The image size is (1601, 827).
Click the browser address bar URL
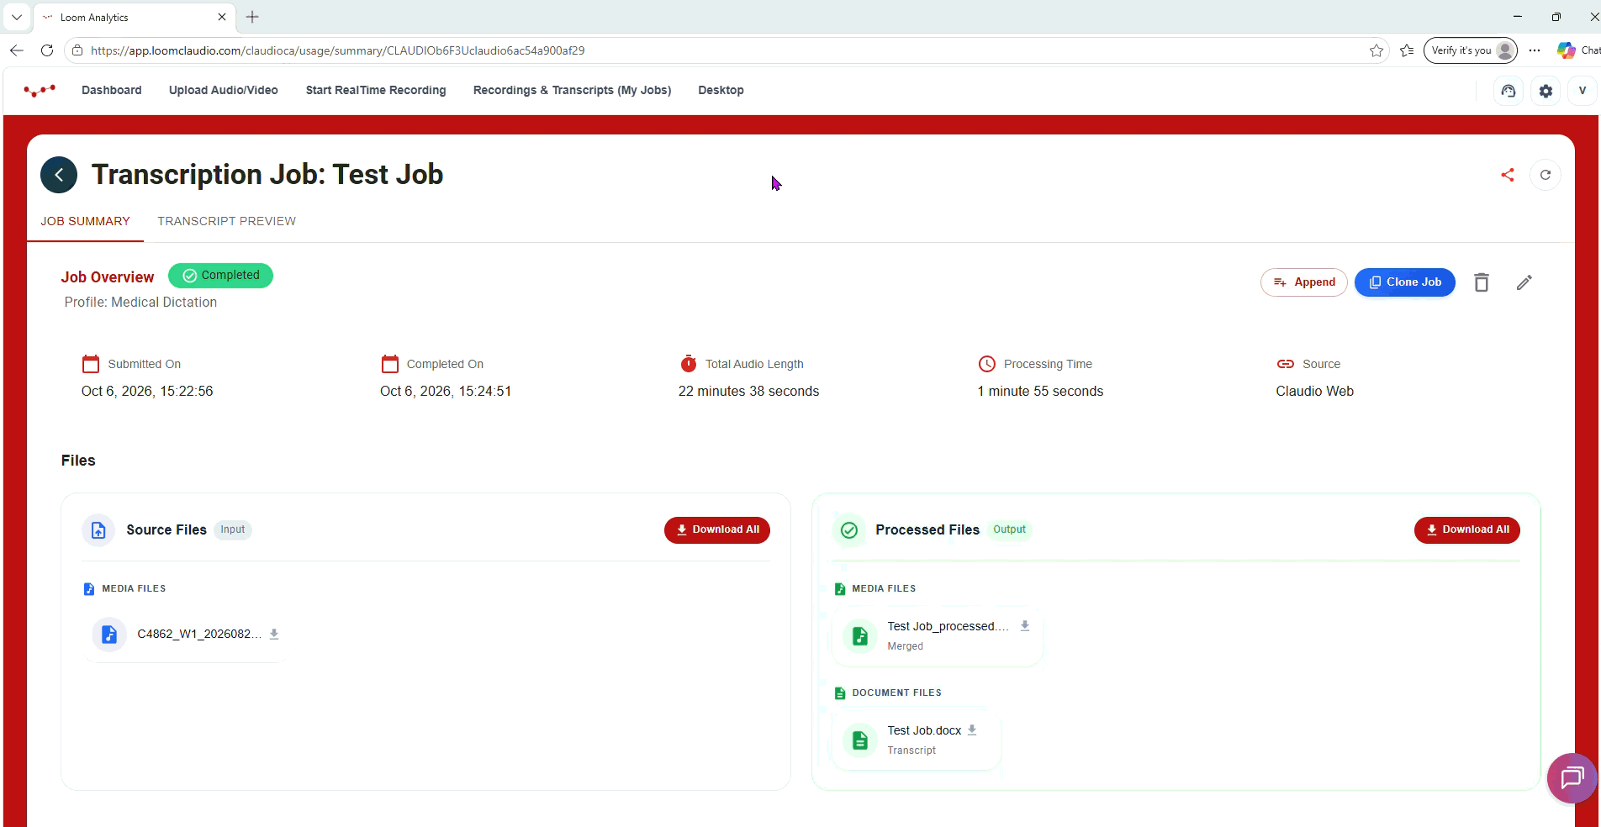click(x=338, y=50)
